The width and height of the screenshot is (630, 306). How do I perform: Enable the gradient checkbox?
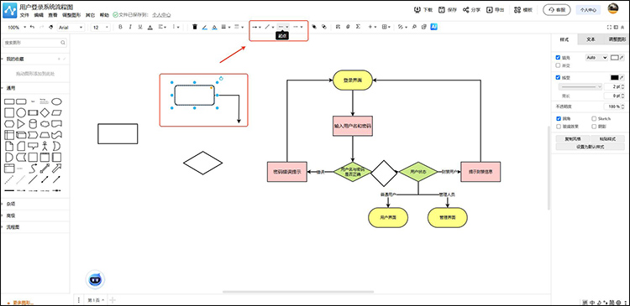click(558, 65)
